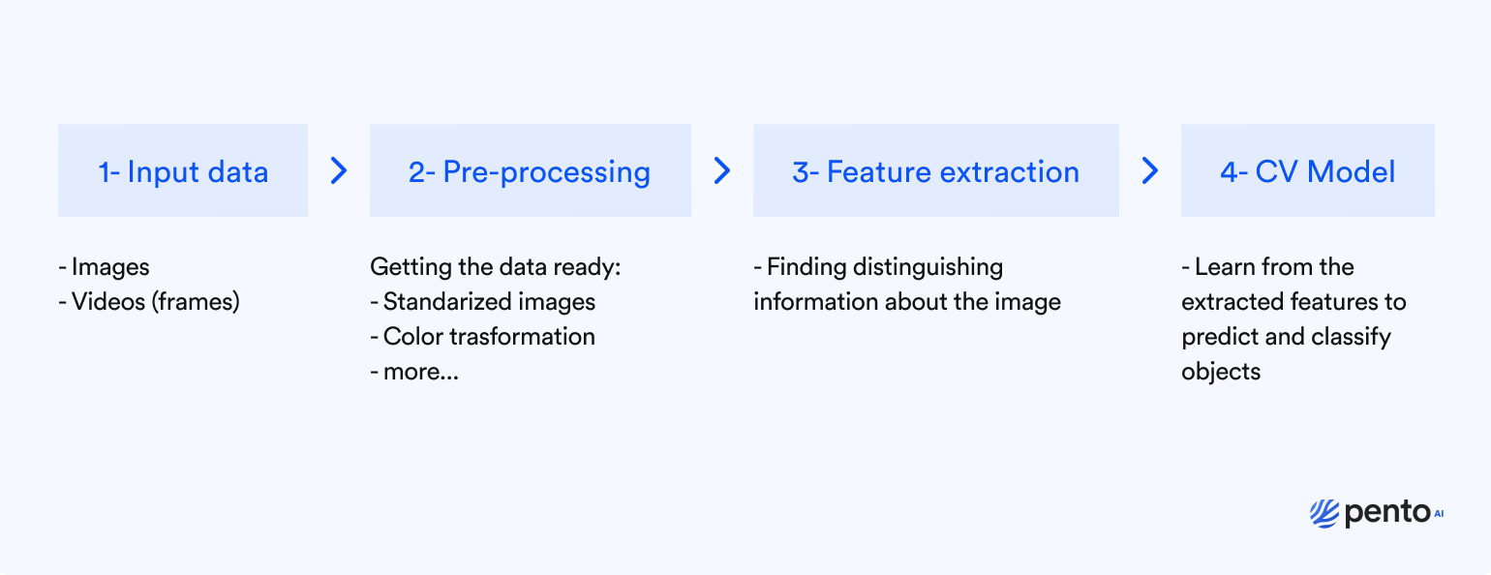
Task: Select the "2- Pre-processing" step box
Action: coord(530,171)
